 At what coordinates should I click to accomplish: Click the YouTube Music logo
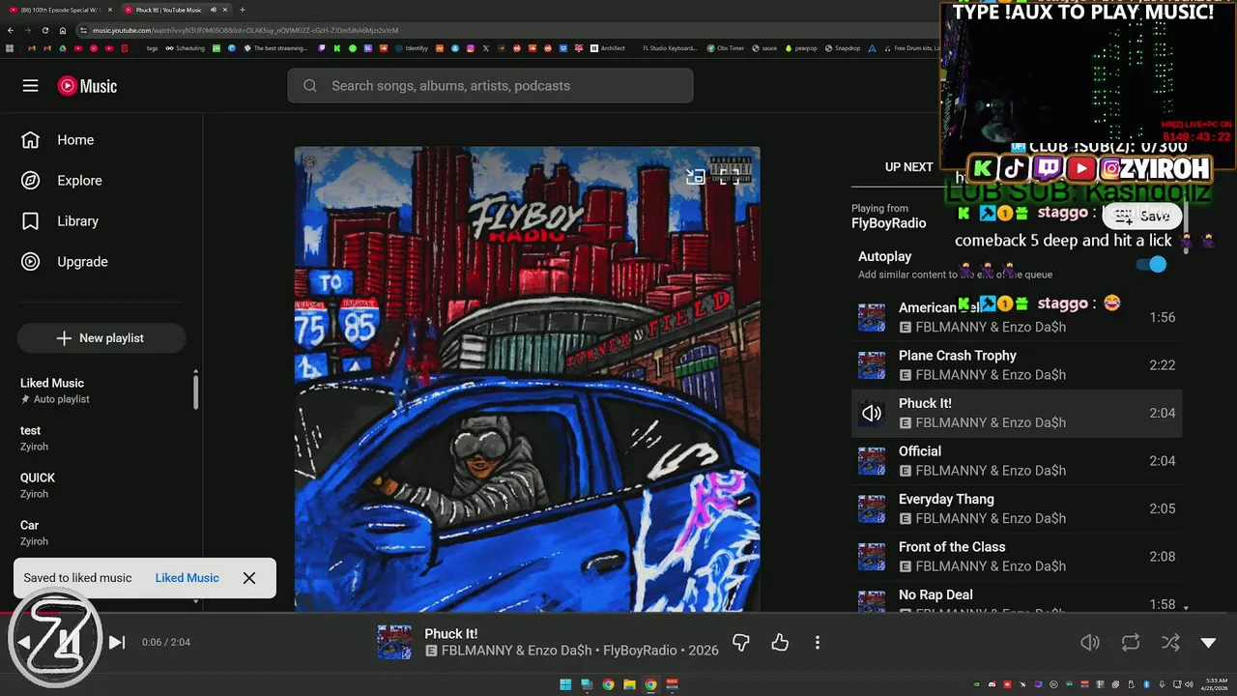pyautogui.click(x=87, y=86)
